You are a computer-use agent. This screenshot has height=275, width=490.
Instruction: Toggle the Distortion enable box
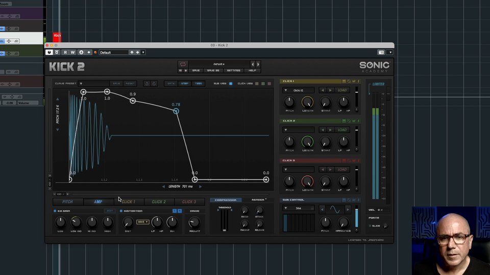pyautogui.click(x=121, y=211)
